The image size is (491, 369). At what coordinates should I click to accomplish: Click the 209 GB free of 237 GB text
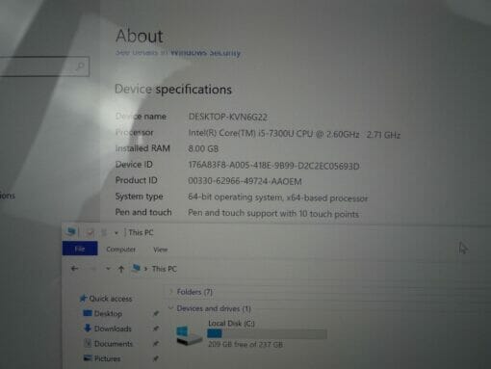[245, 345]
